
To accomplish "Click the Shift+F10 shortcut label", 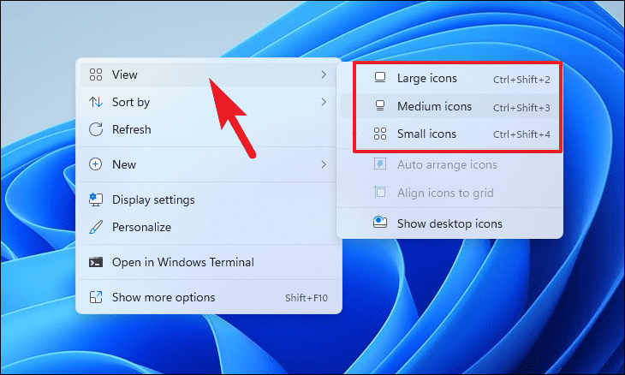I will (x=307, y=298).
